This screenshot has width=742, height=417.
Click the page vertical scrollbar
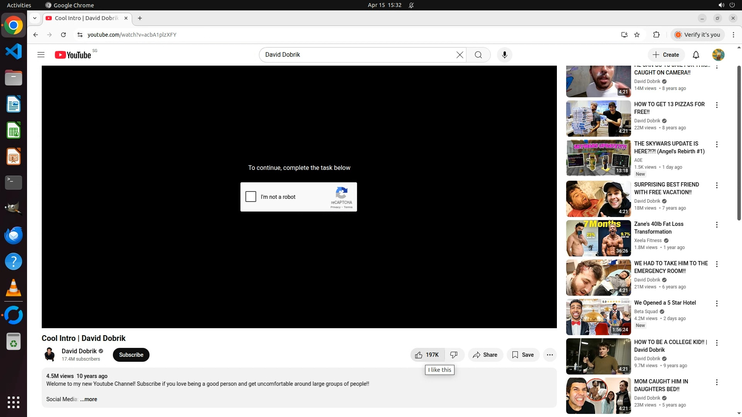[x=739, y=143]
